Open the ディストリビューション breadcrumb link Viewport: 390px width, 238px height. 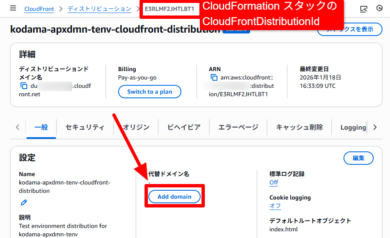(x=99, y=9)
